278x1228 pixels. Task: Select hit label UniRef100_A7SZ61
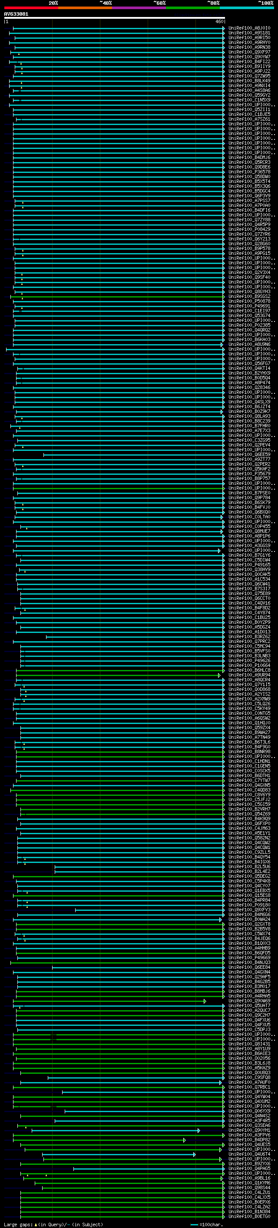(249, 119)
